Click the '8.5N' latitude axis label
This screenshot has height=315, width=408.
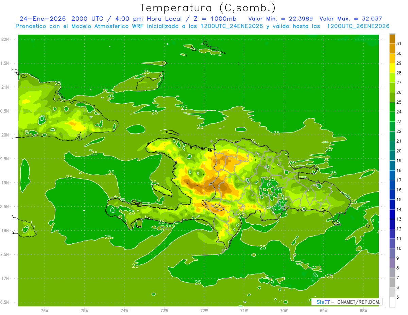point(5,207)
